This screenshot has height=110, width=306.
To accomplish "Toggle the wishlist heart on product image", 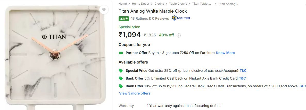I will [104, 10].
